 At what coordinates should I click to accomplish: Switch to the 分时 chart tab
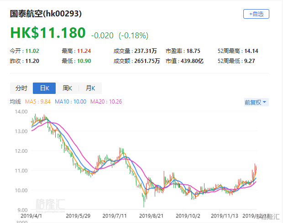pyautogui.click(x=21, y=88)
